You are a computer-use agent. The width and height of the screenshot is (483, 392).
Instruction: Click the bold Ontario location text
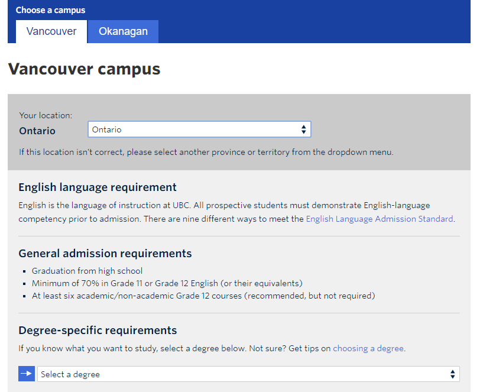tap(37, 131)
